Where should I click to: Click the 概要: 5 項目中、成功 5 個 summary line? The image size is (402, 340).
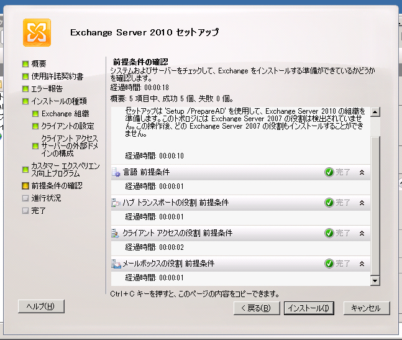(171, 98)
